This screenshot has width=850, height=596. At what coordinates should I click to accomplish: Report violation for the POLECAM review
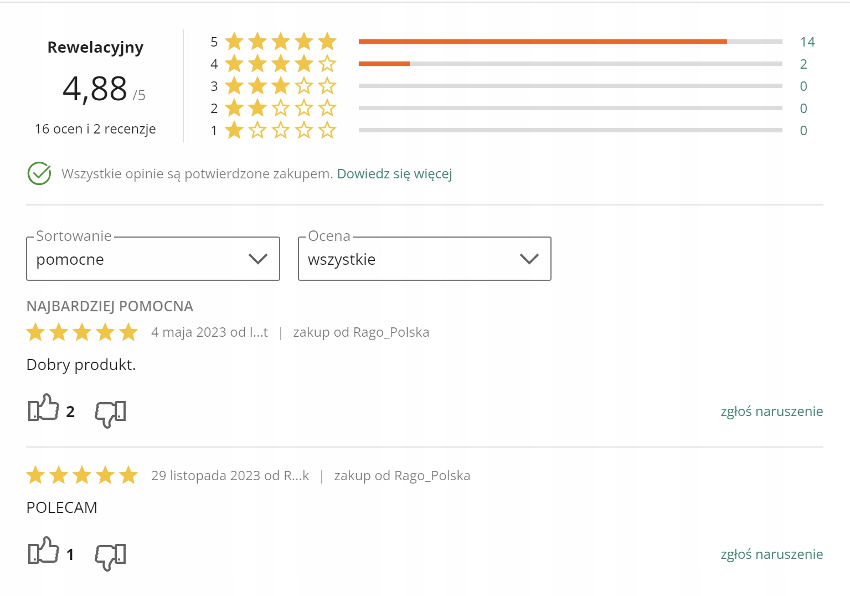(x=771, y=554)
